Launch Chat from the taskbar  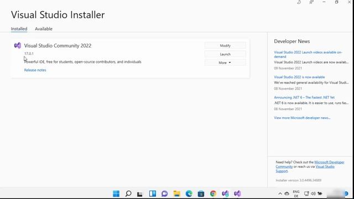(165, 193)
